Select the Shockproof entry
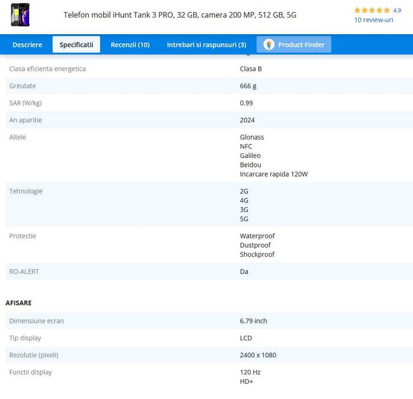The height and width of the screenshot is (399, 413). tap(257, 254)
